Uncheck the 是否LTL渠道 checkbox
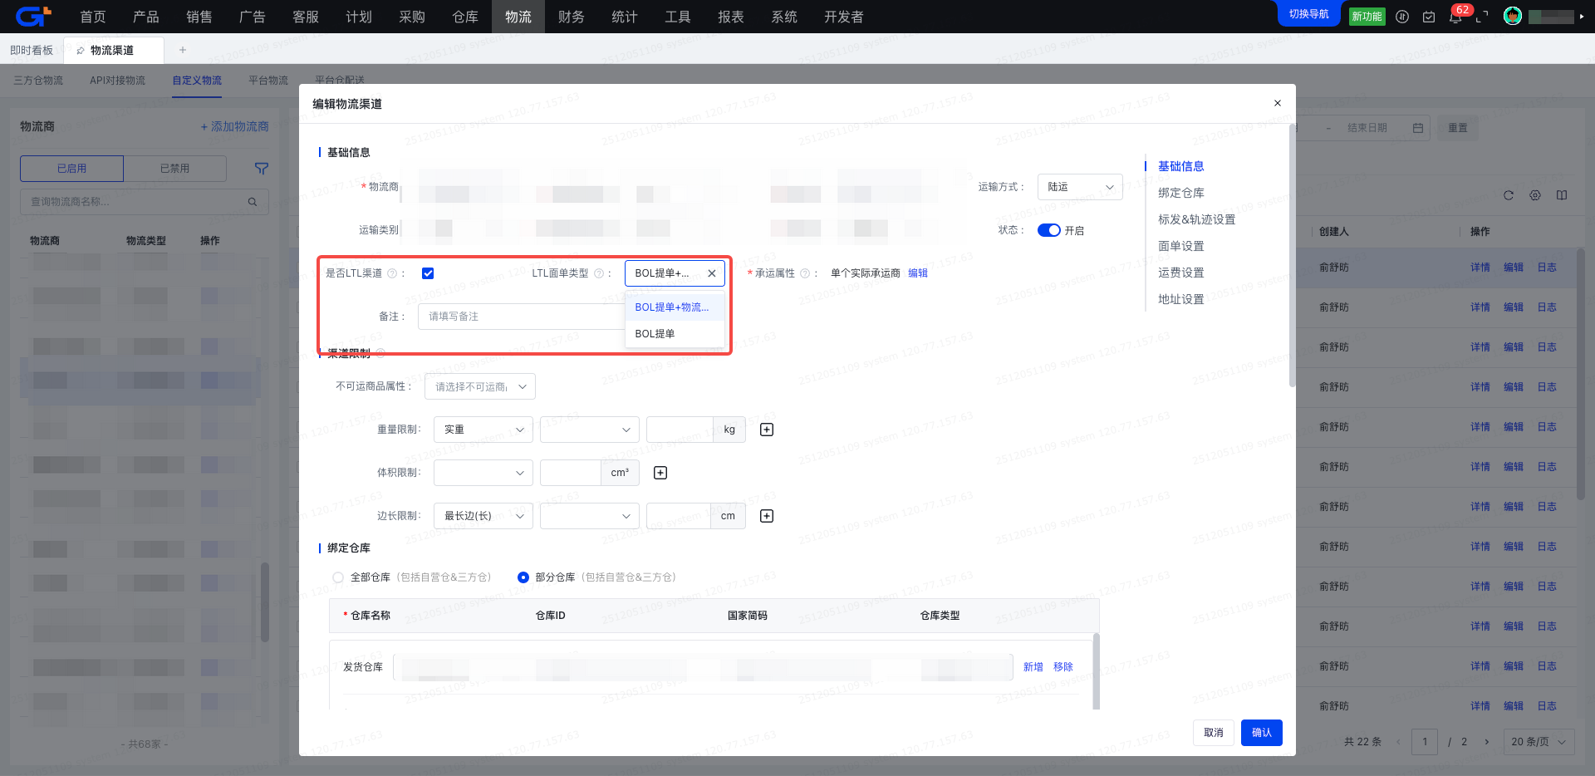1595x776 pixels. tap(428, 273)
